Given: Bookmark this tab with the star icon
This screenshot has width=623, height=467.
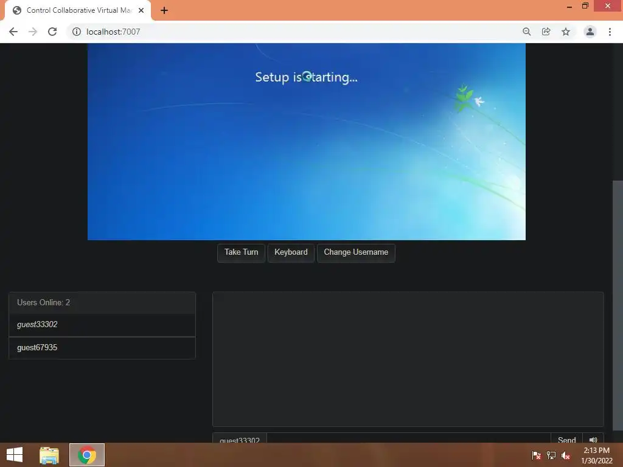Looking at the screenshot, I should [565, 32].
